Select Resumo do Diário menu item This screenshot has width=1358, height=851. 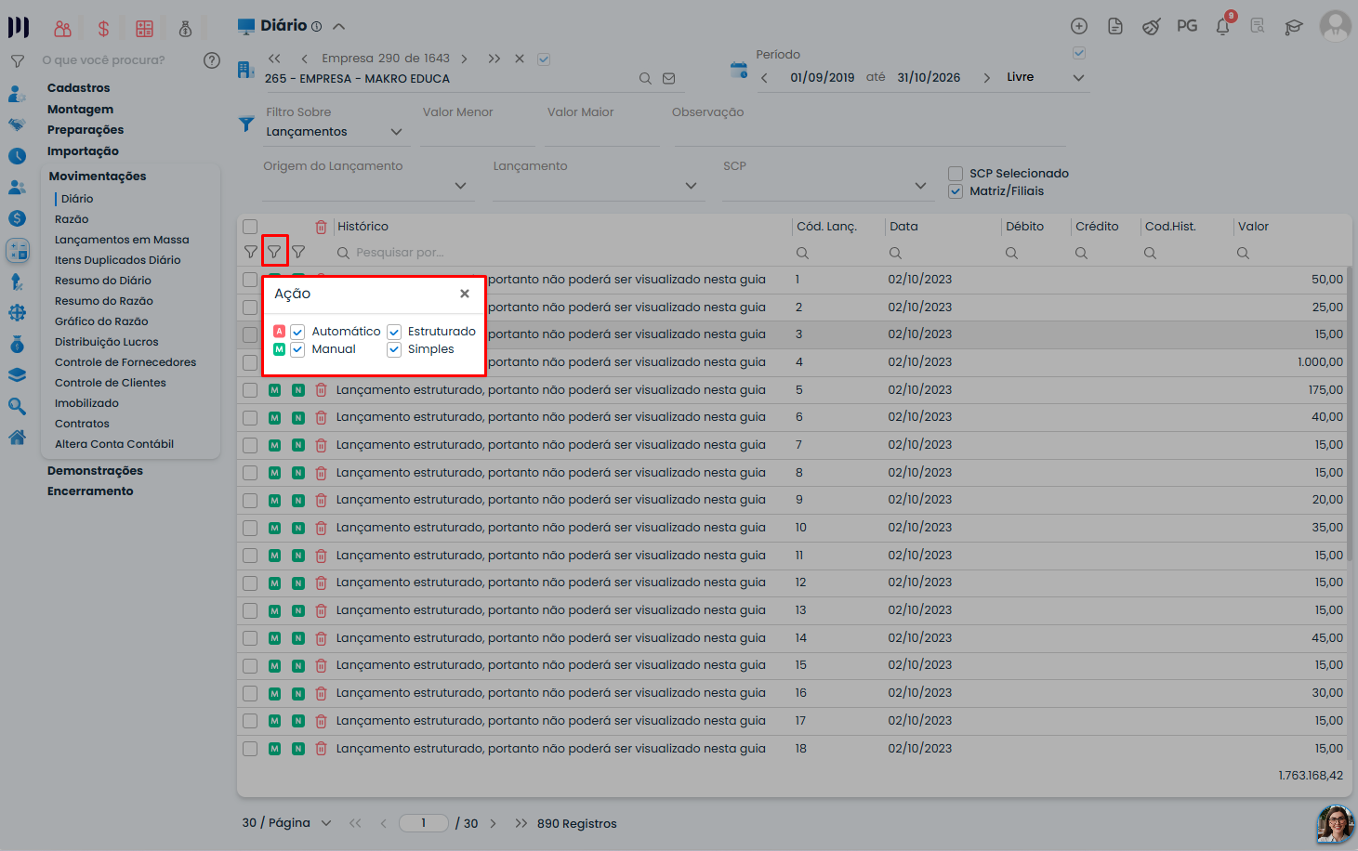[103, 281]
